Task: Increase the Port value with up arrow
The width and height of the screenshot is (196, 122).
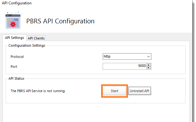Action: click(148, 65)
